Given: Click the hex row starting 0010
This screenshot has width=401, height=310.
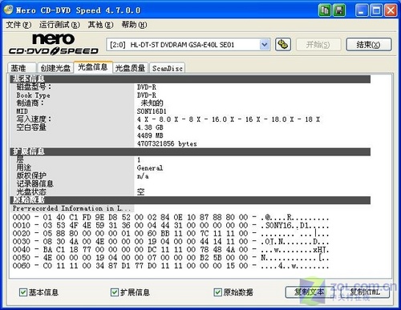Looking at the screenshot, I should (170, 225).
